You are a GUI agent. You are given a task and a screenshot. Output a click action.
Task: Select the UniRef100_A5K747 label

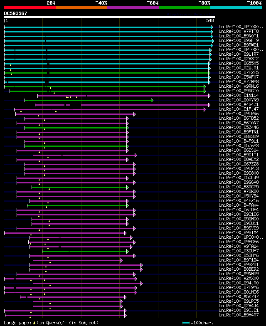[x=239, y=297]
